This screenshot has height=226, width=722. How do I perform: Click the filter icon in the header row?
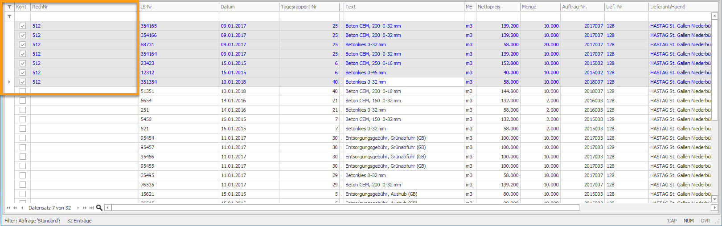9,7
